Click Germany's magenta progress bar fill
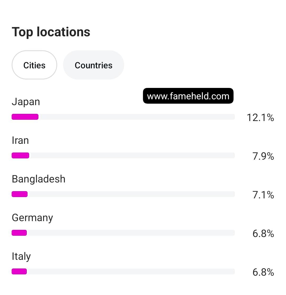 pyautogui.click(x=19, y=233)
